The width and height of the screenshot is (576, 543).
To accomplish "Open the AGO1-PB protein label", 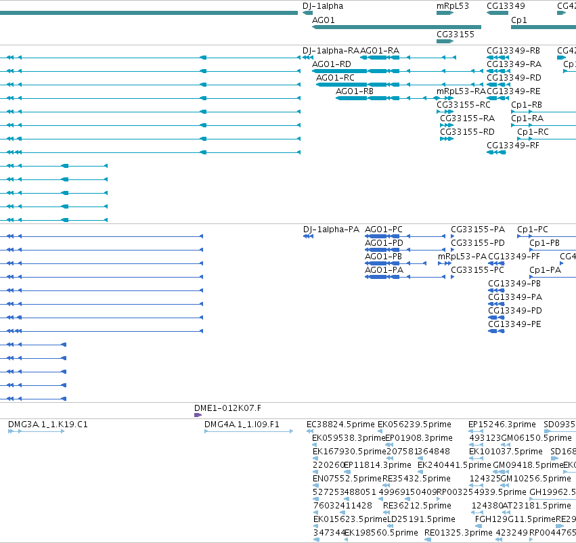I will 383,256.
